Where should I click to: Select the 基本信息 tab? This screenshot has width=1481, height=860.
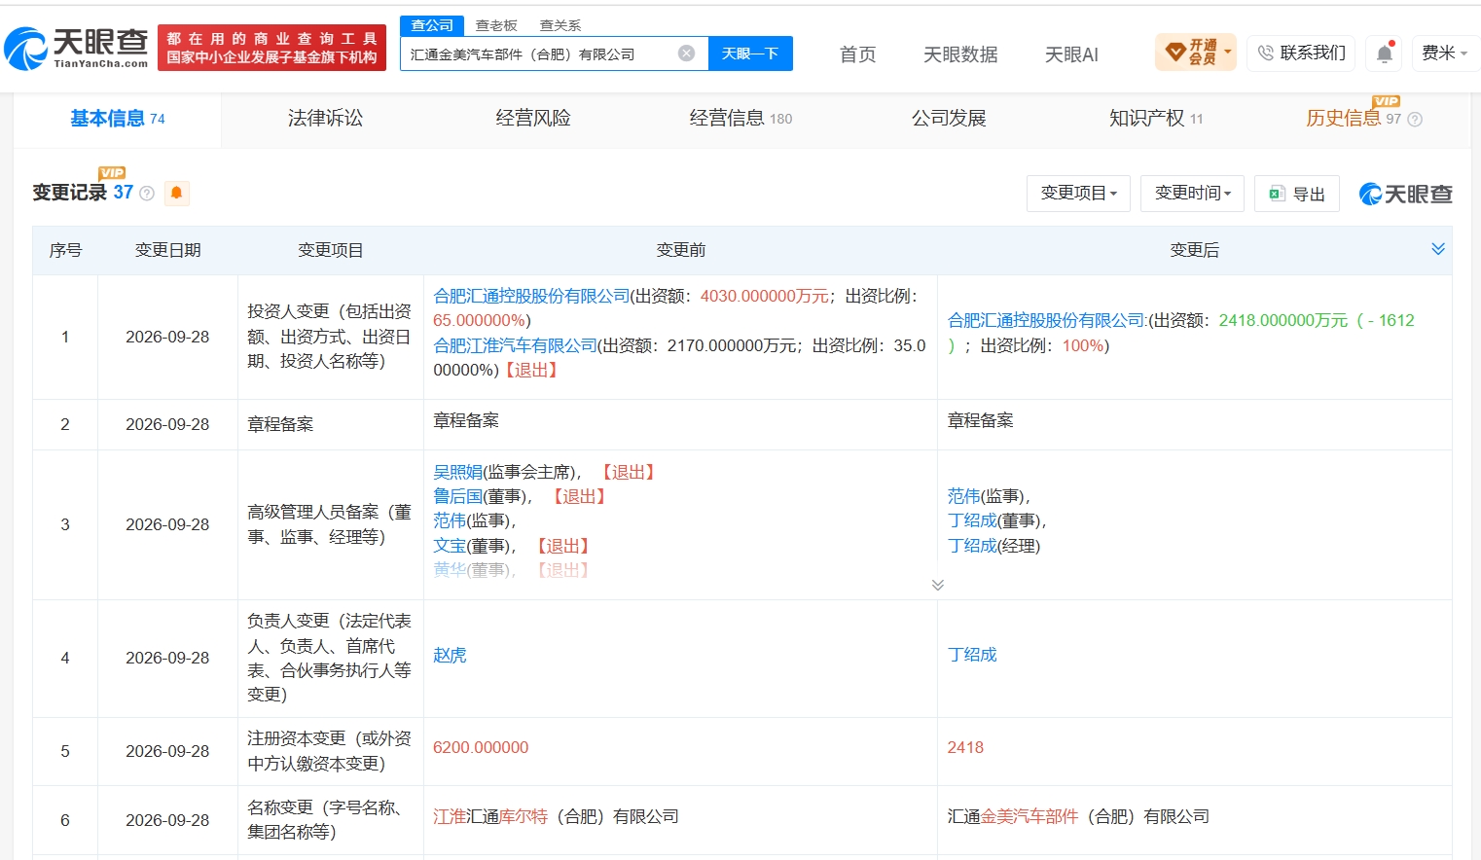tap(118, 119)
